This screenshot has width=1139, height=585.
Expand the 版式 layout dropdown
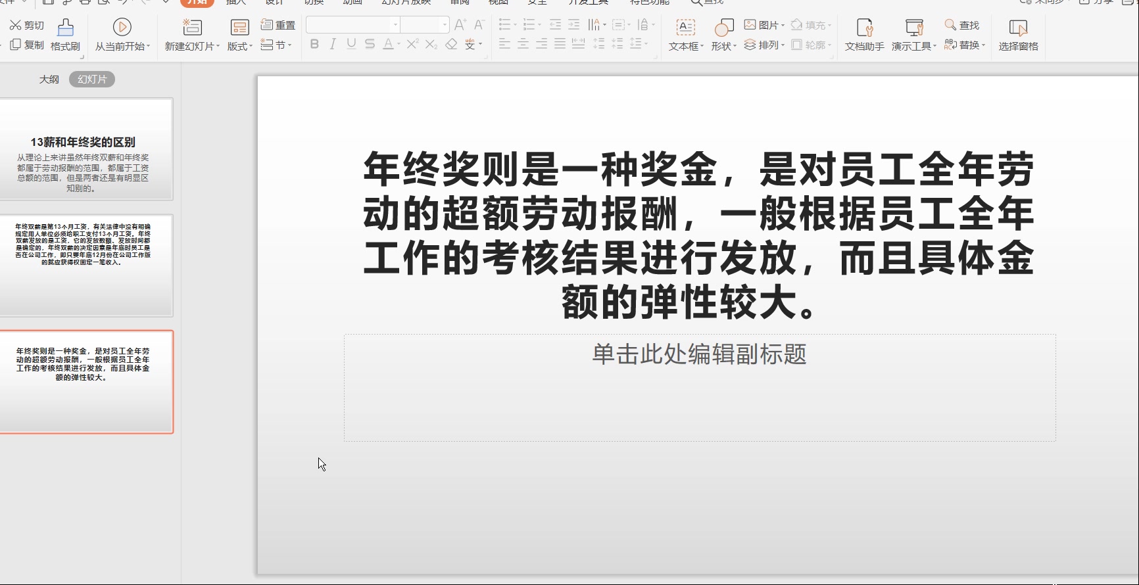coord(251,47)
